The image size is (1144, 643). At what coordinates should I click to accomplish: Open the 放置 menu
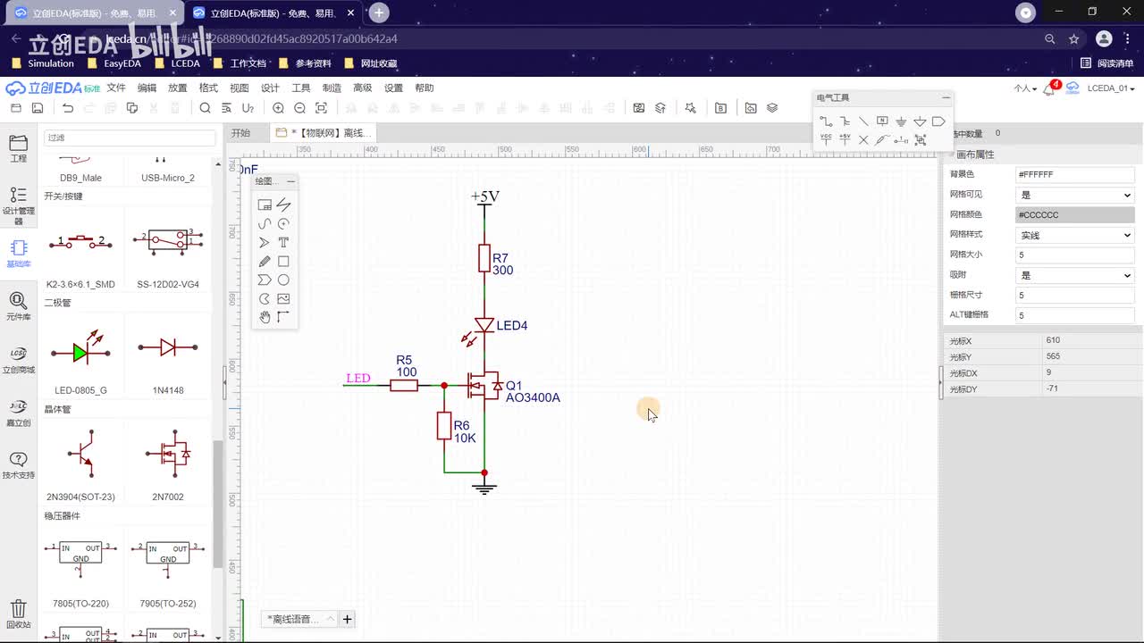pyautogui.click(x=178, y=88)
